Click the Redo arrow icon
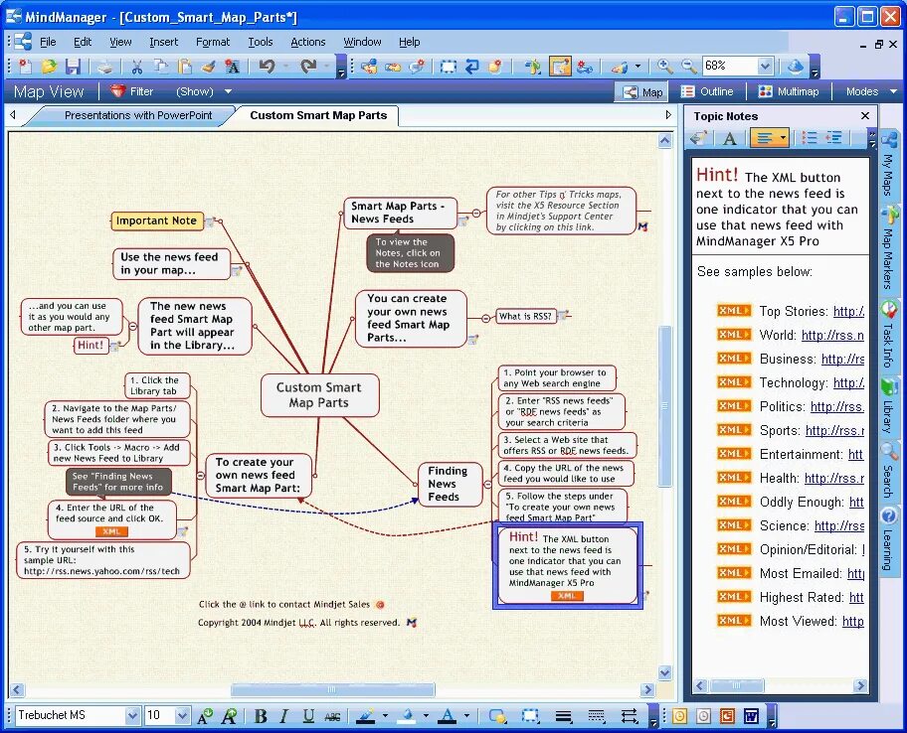 [308, 67]
